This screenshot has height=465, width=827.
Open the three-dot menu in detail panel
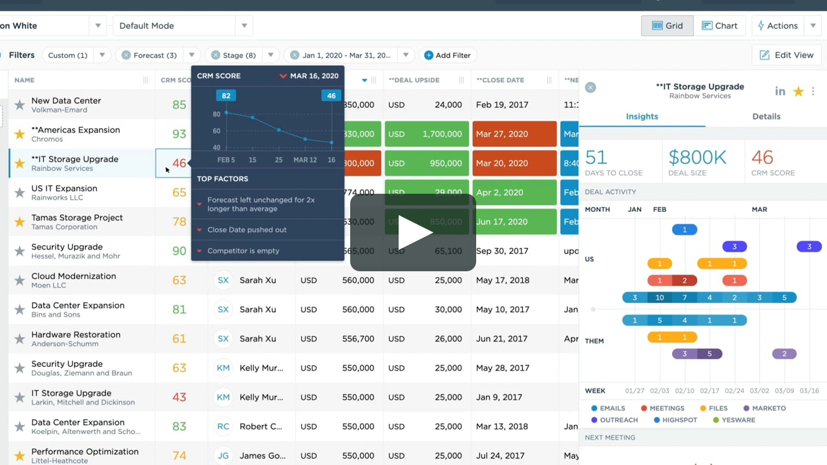813,92
